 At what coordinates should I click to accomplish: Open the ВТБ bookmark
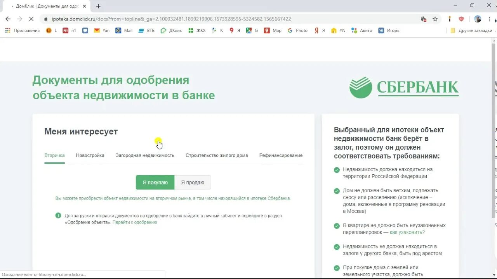click(x=146, y=30)
